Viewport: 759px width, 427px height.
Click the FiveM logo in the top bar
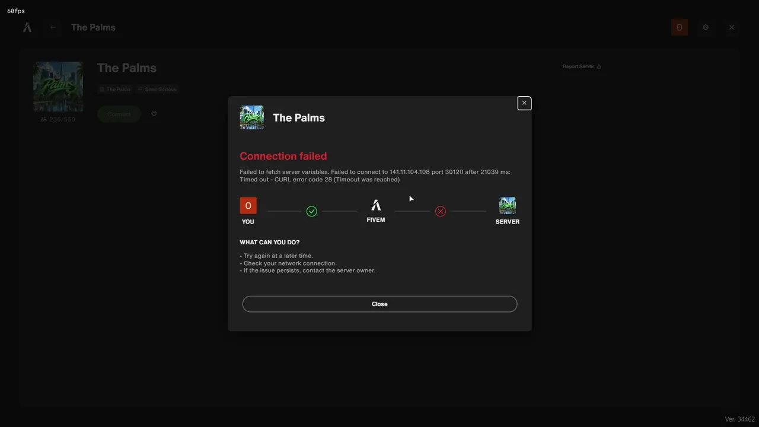coord(27,27)
